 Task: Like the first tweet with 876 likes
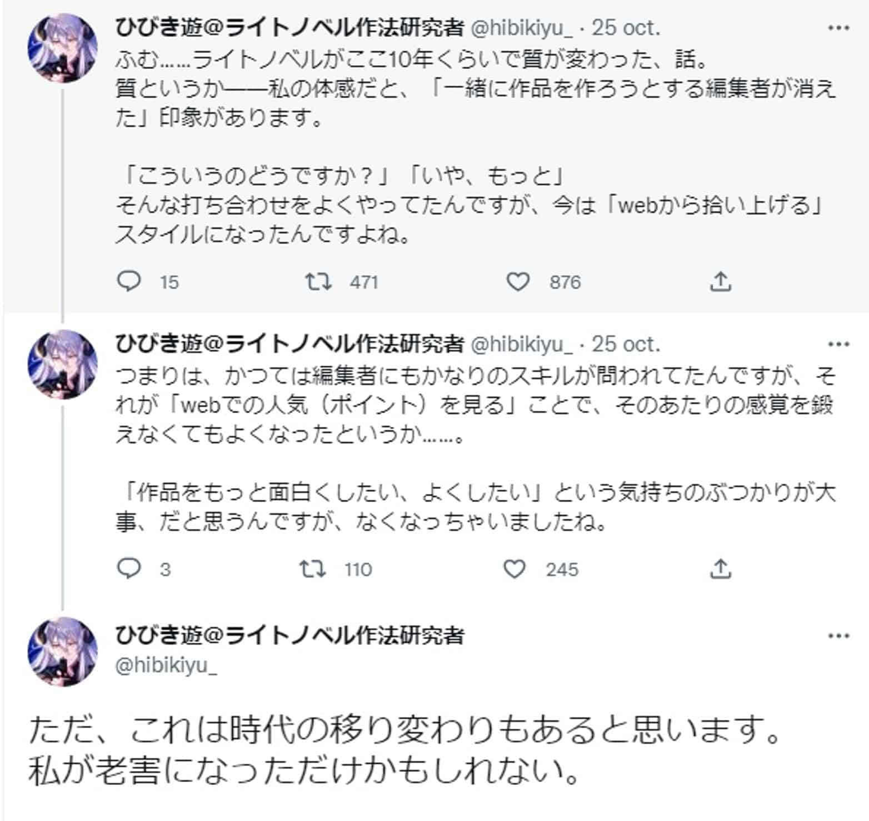[x=518, y=282]
